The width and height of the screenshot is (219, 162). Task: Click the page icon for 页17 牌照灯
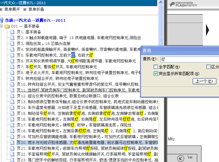click(12, 125)
